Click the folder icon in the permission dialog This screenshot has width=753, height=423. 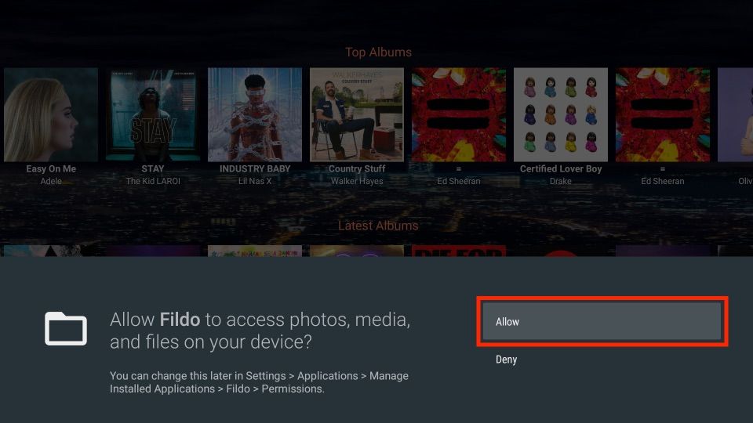(x=66, y=328)
